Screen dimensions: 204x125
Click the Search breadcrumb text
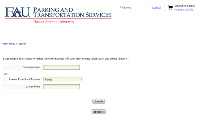22,44
